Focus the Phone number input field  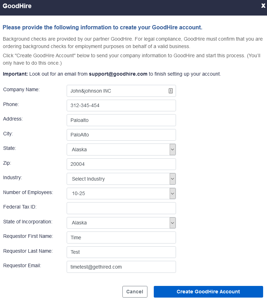[x=121, y=105]
